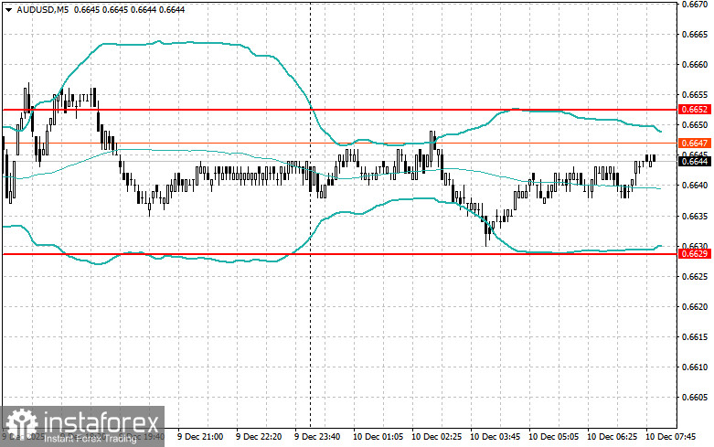Select the red 0.6652 price label
714x447 pixels.
(695, 110)
